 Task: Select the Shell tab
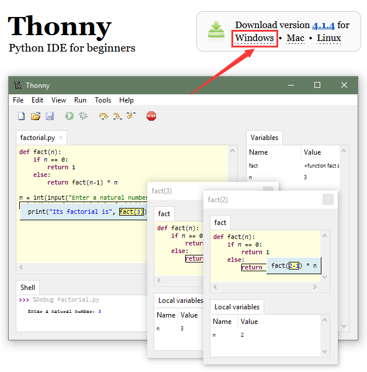(27, 288)
